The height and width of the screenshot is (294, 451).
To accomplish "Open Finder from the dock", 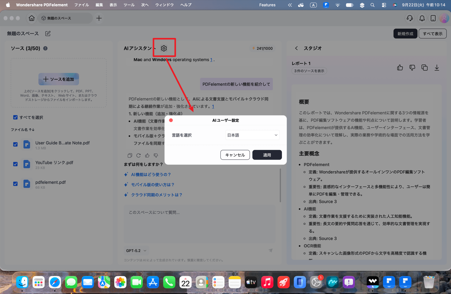I will (x=22, y=282).
